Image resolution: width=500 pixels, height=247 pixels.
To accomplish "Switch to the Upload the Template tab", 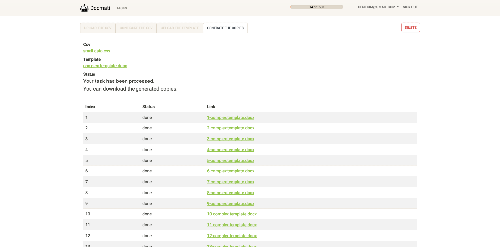I will tap(180, 28).
